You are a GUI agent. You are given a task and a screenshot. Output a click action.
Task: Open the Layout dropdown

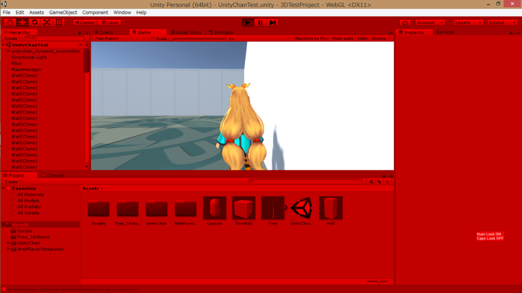point(503,22)
